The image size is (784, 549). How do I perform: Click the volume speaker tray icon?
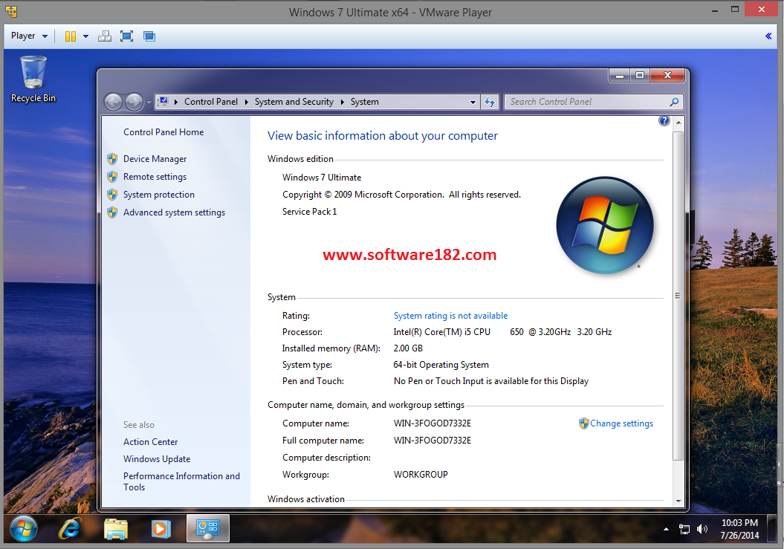click(702, 529)
